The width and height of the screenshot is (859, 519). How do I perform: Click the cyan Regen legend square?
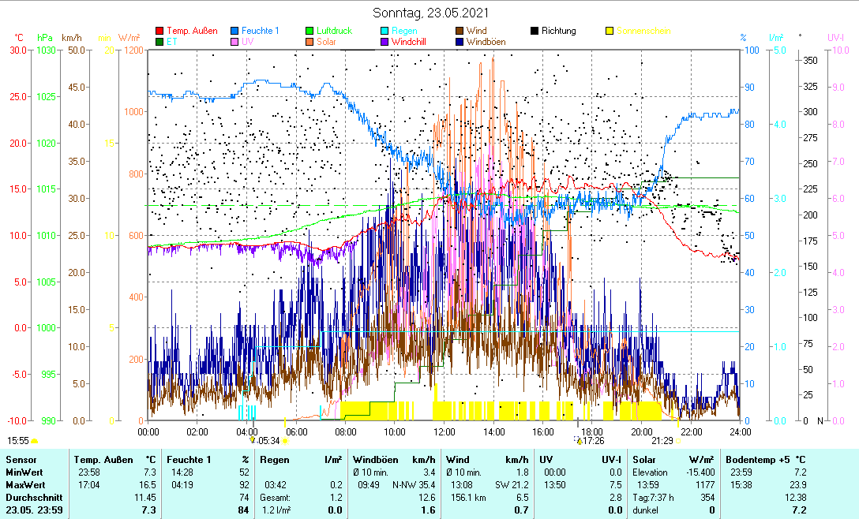[x=385, y=32]
